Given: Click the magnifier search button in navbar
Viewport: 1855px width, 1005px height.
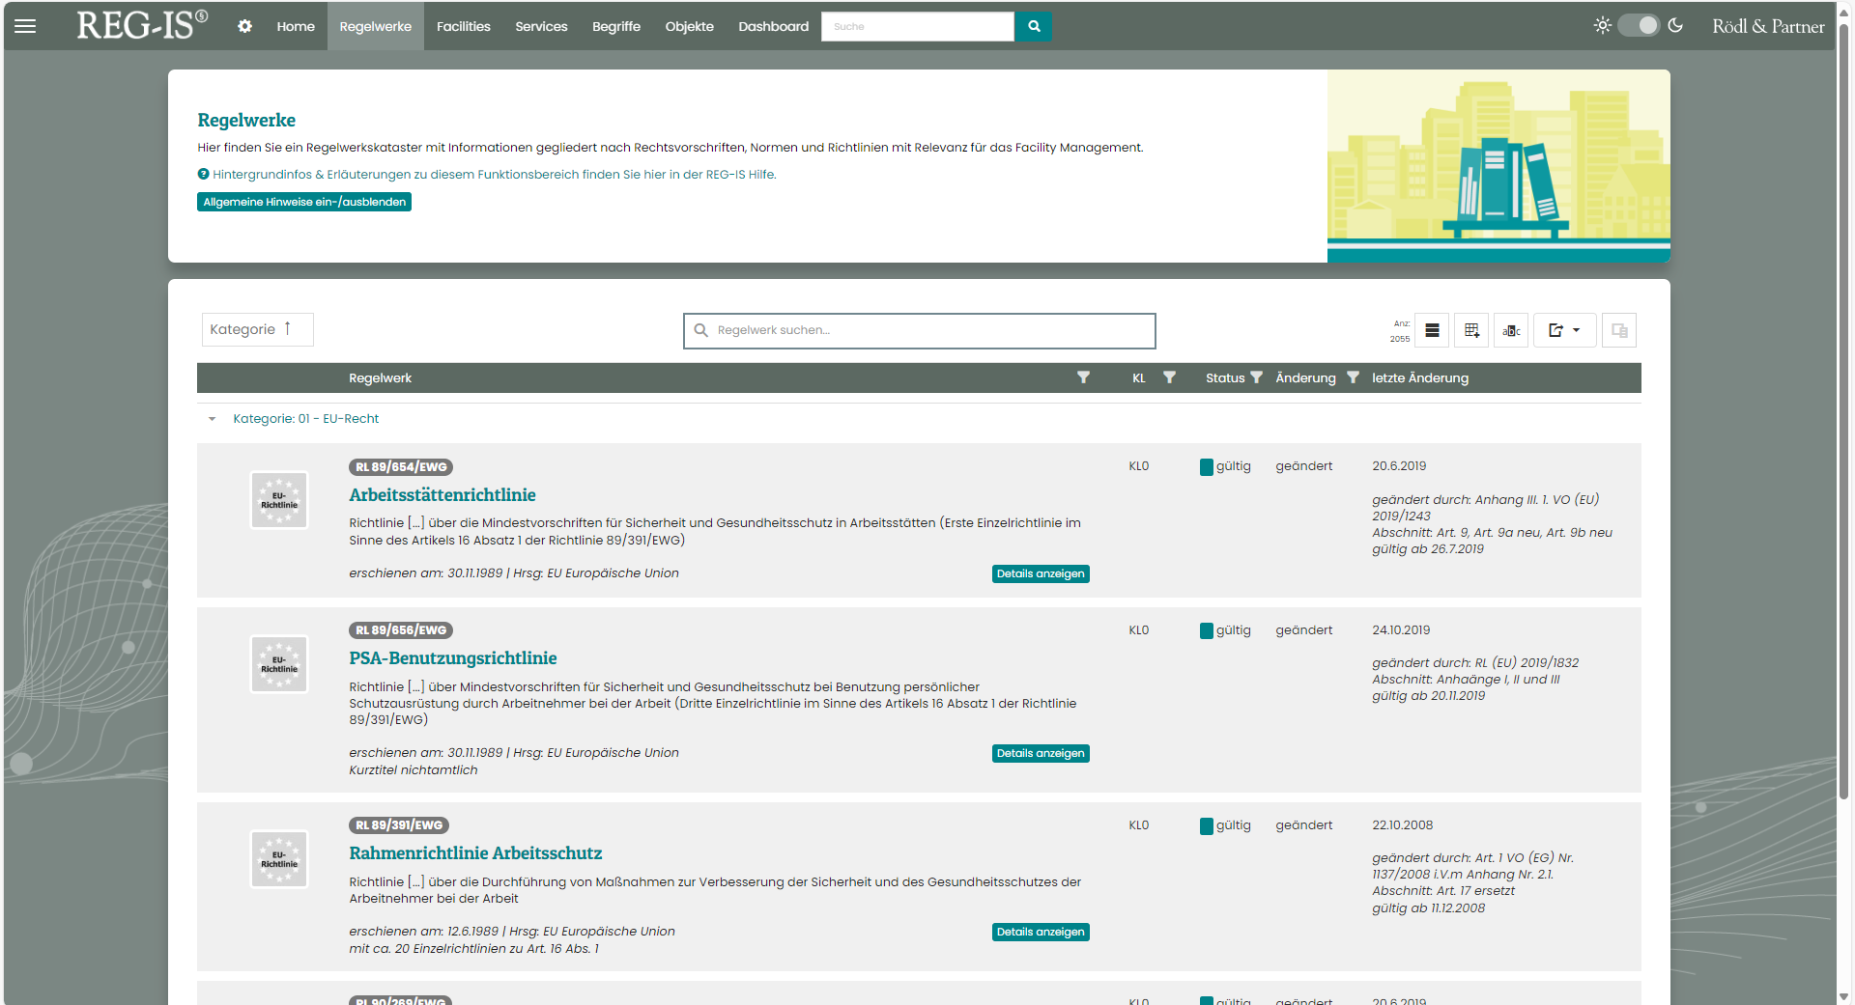Looking at the screenshot, I should 1034,26.
